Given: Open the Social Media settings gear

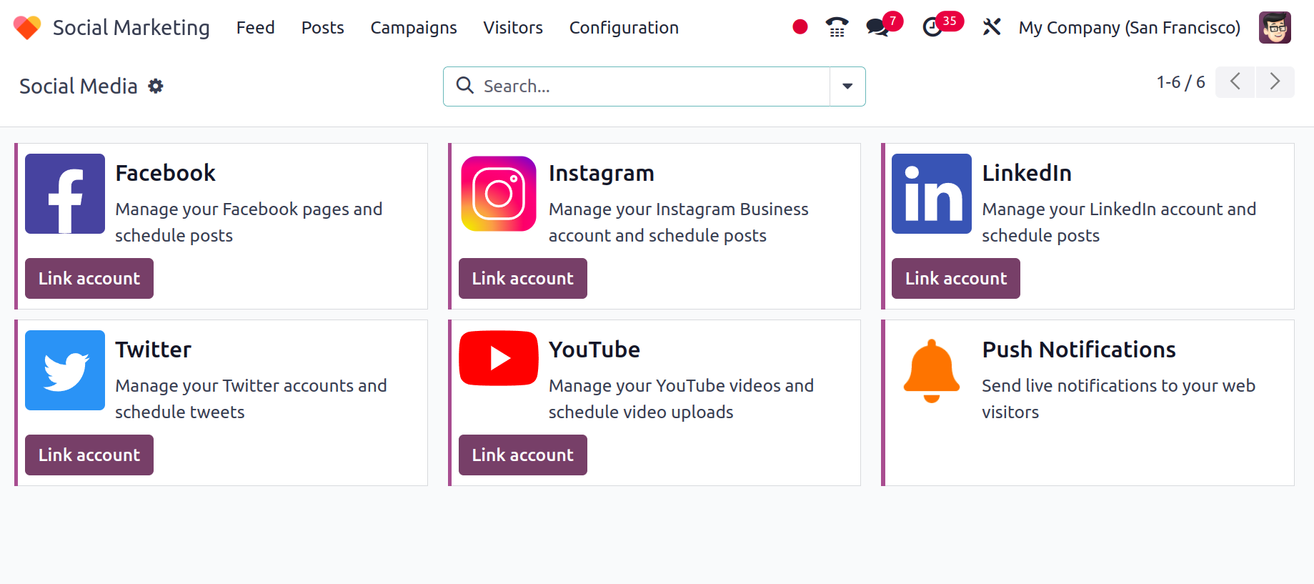Looking at the screenshot, I should [x=156, y=86].
